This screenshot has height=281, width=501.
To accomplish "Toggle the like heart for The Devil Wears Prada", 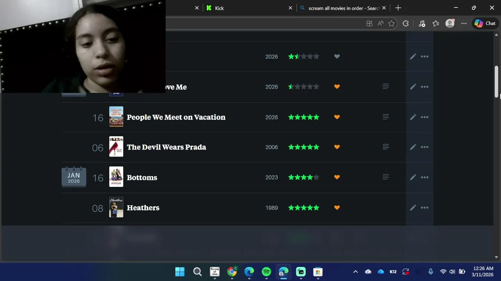I will tap(337, 147).
